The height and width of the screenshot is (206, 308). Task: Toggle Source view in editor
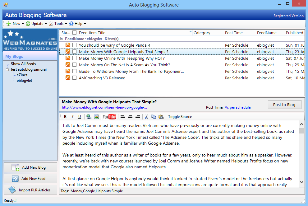point(180,117)
